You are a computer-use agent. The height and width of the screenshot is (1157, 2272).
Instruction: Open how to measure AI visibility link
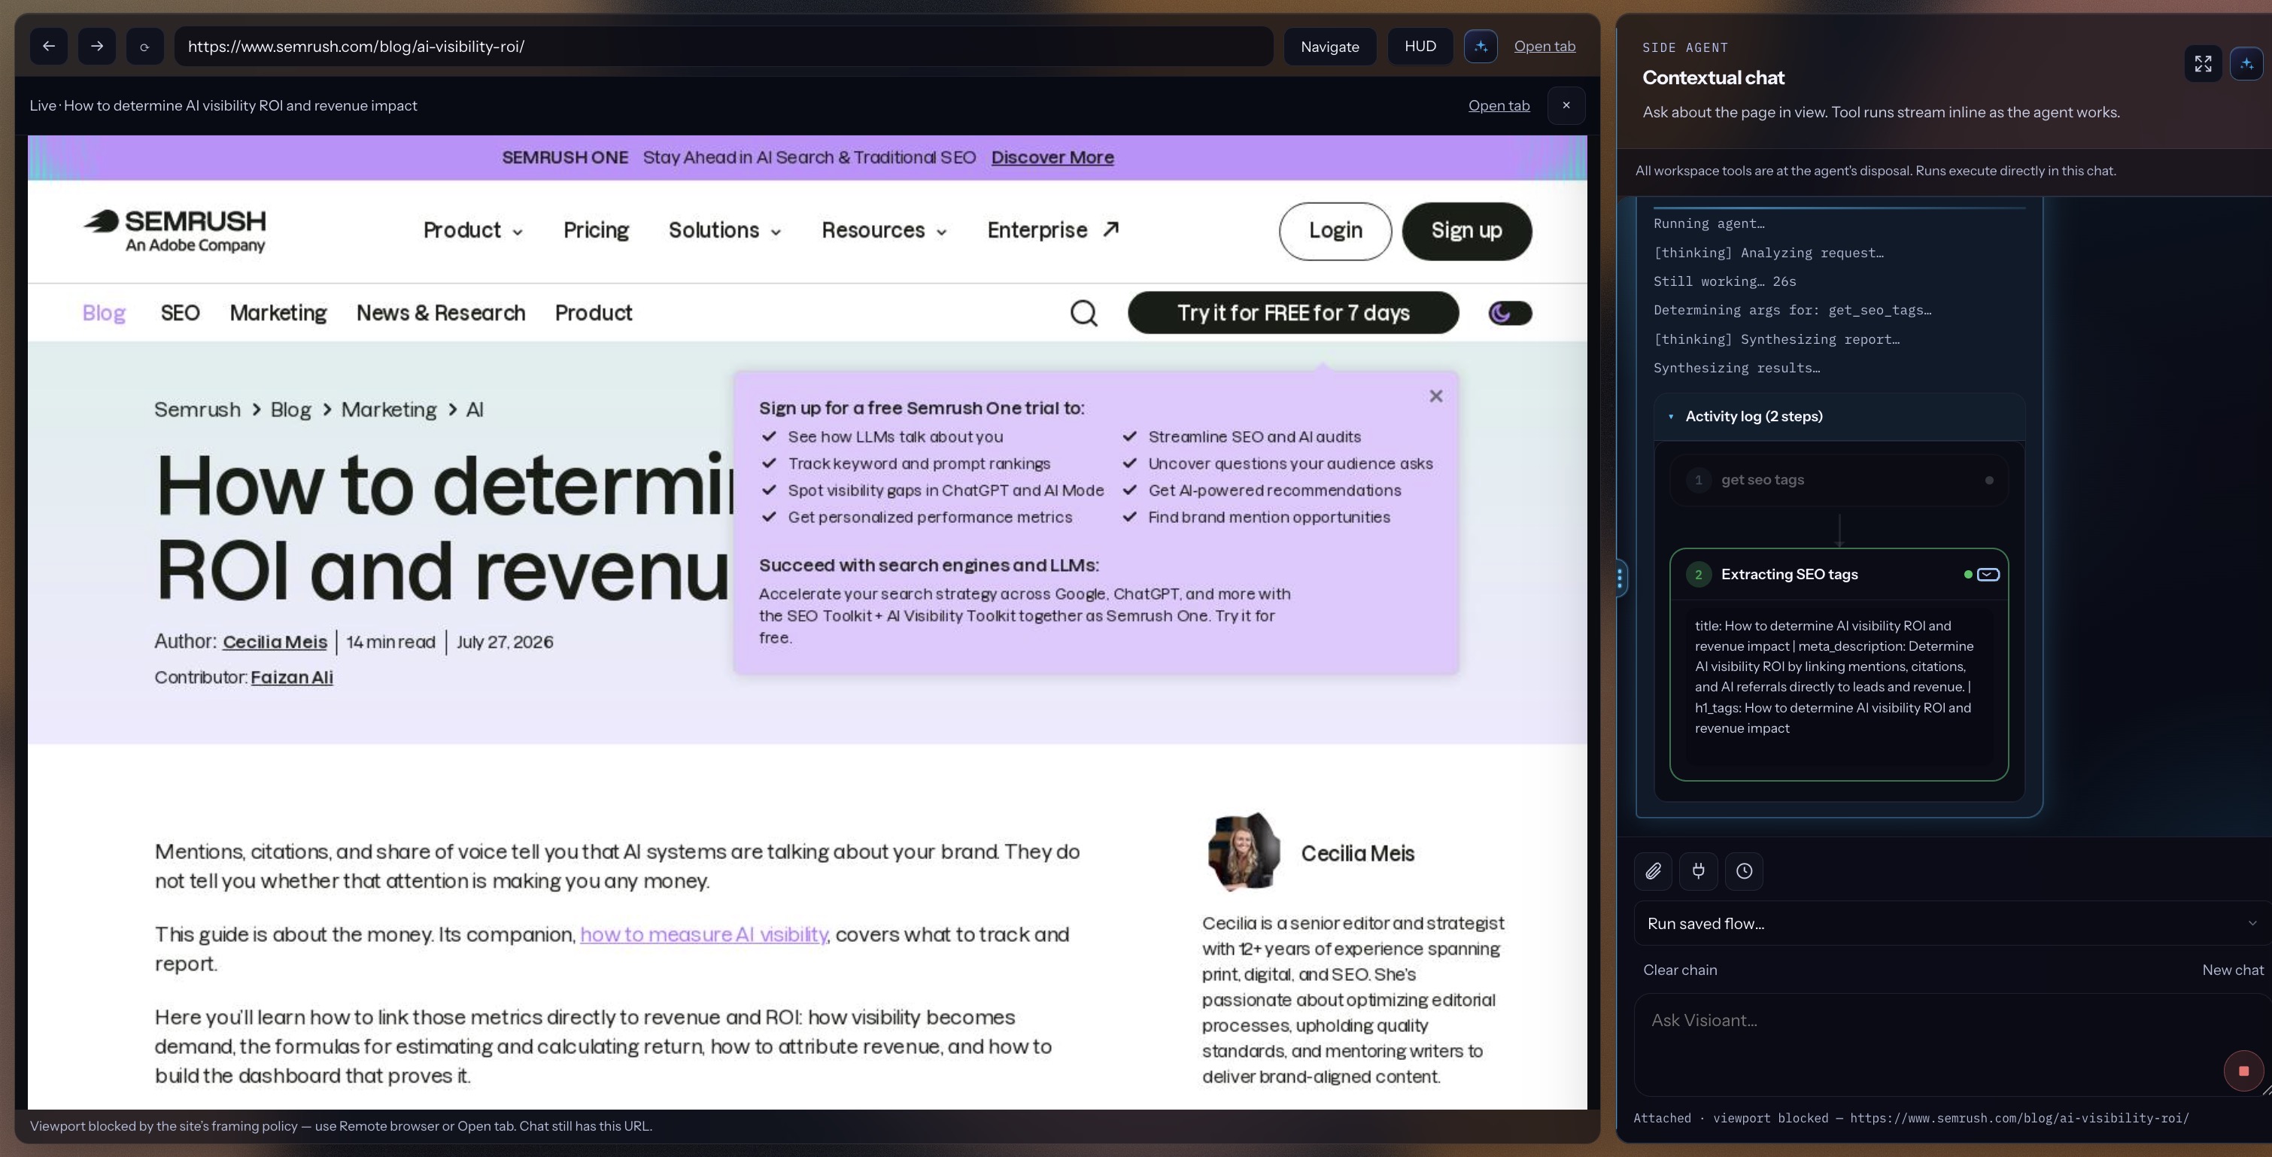[704, 934]
